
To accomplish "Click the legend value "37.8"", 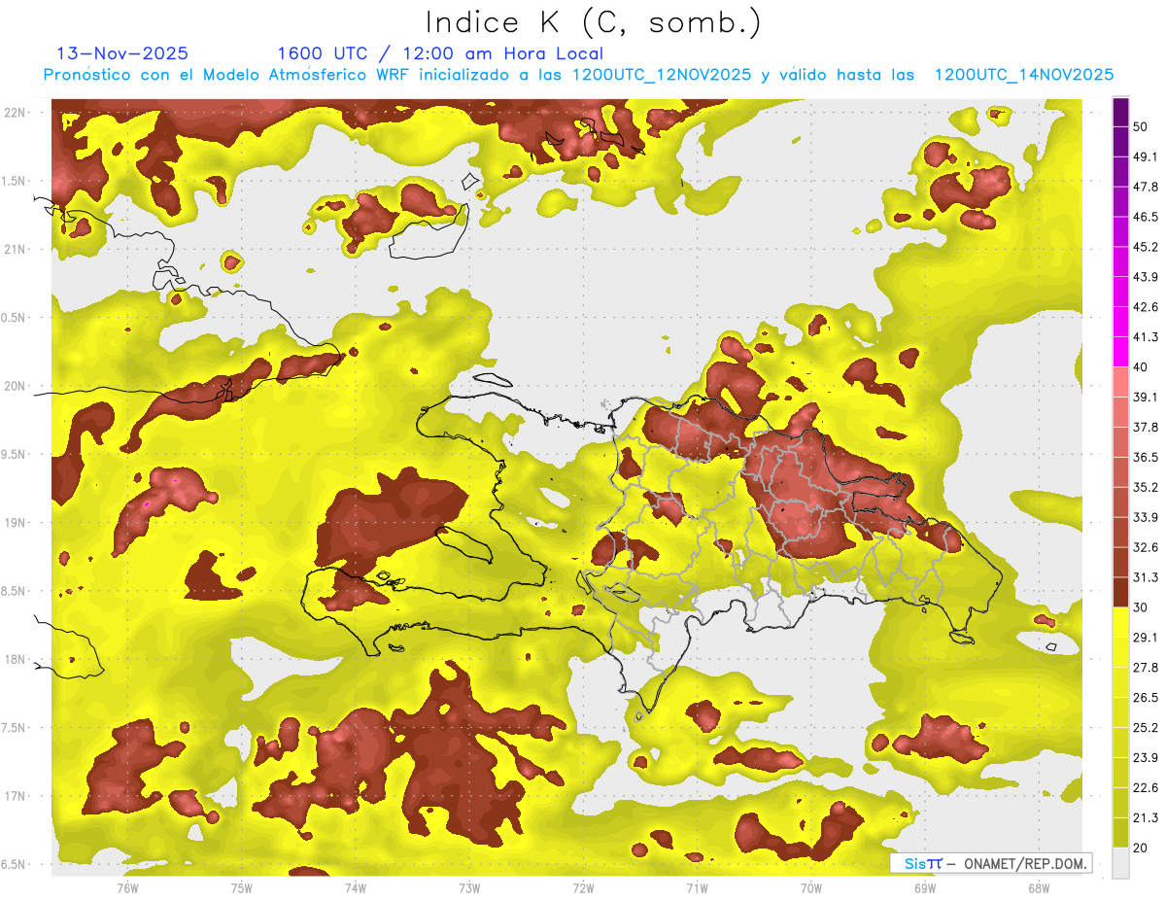I will click(1145, 427).
